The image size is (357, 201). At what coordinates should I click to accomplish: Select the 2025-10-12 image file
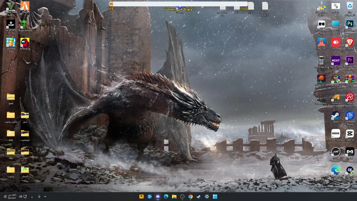(x=322, y=80)
